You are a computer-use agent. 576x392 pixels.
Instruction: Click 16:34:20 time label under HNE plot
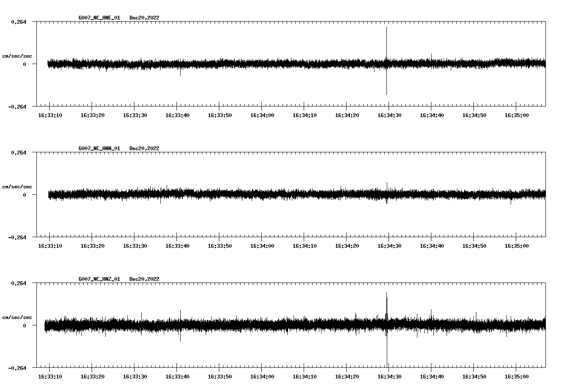(347, 115)
